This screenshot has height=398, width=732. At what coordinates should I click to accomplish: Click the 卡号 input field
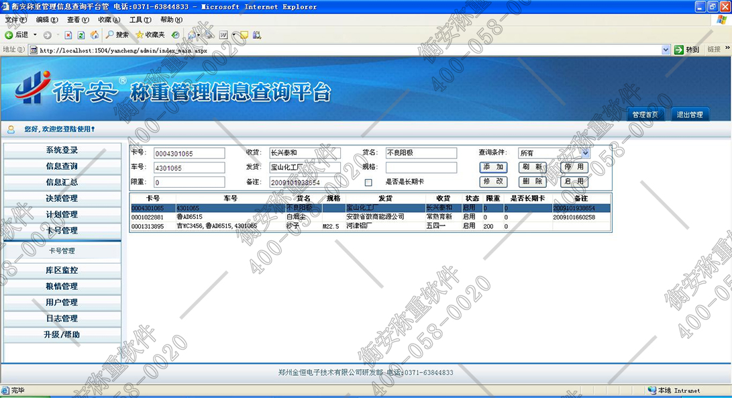pos(189,153)
